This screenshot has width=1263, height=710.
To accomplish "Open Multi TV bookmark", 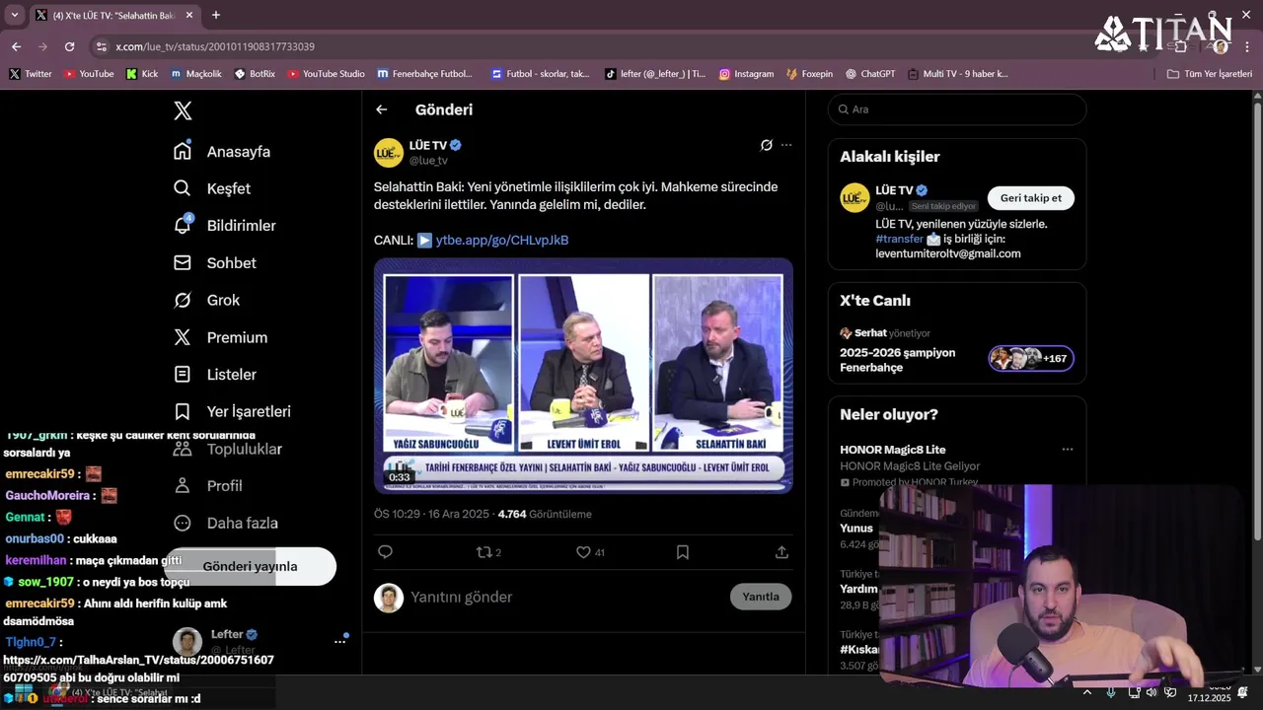I will [x=958, y=74].
